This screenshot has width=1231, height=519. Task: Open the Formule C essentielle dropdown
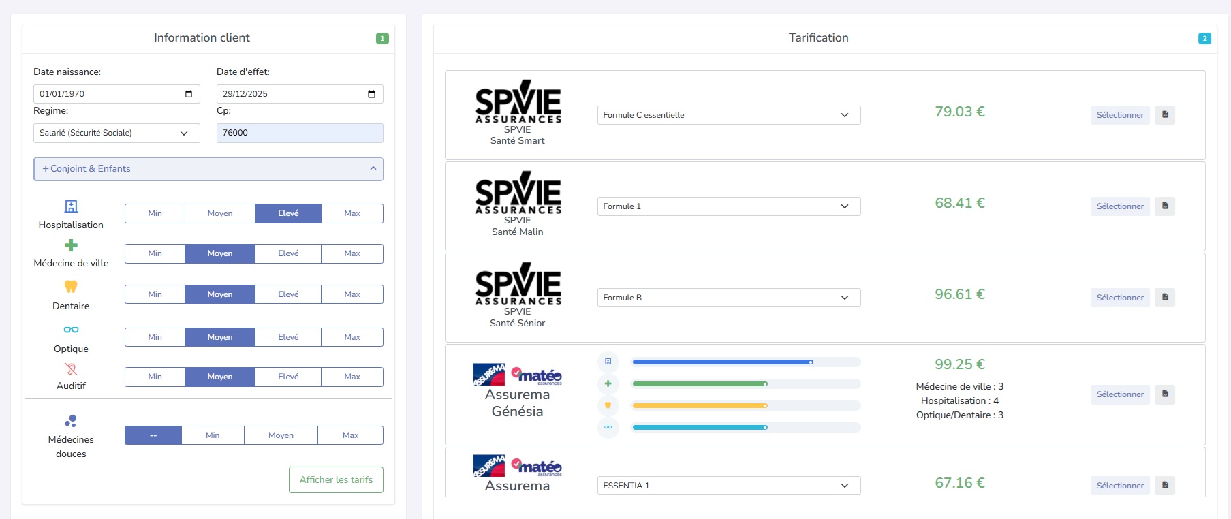(x=728, y=115)
